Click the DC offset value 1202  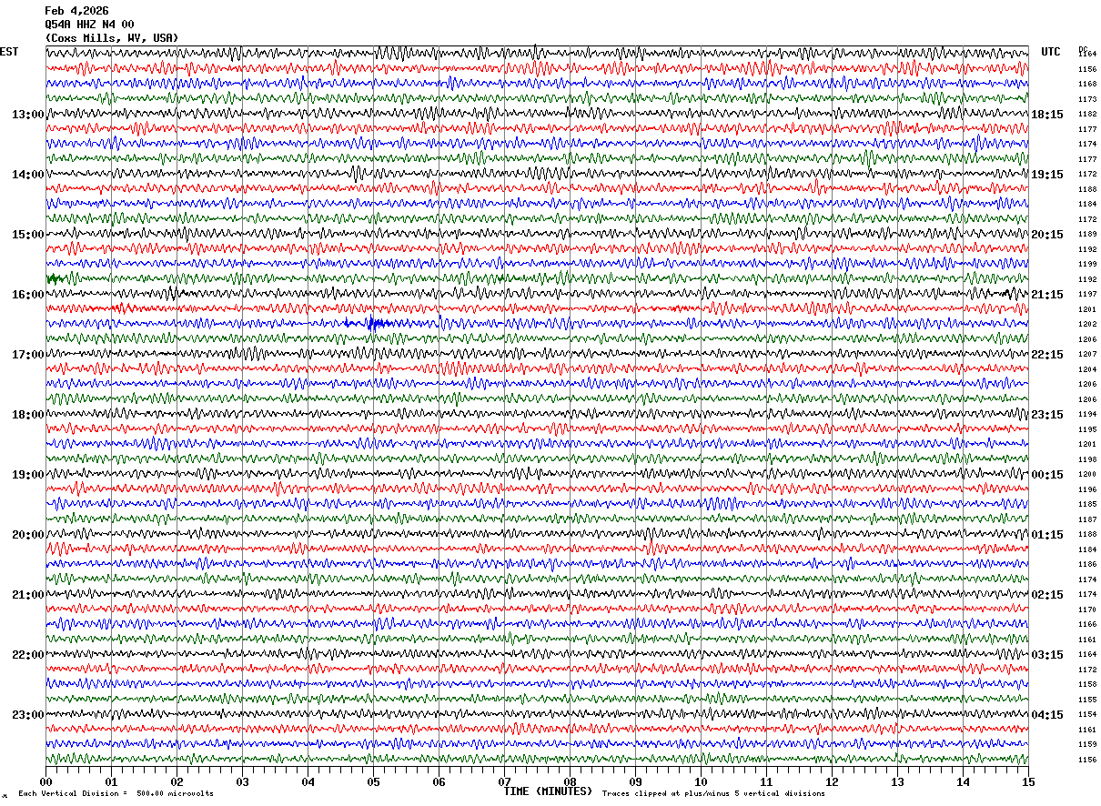click(x=1087, y=325)
